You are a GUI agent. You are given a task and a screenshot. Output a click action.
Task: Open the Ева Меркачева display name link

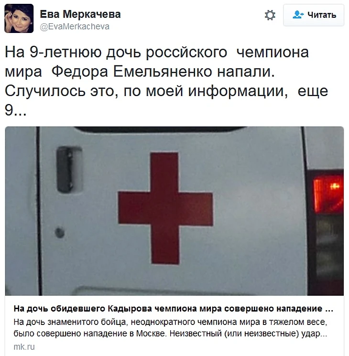pos(80,14)
